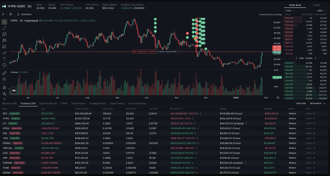The image size is (330, 176).
Task: Click share icon for BTC PNL
Action: click(x=200, y=113)
